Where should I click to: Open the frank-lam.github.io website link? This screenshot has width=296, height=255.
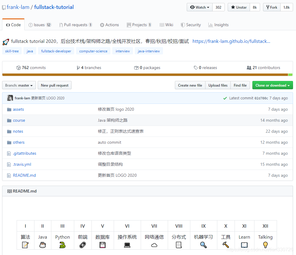231,41
